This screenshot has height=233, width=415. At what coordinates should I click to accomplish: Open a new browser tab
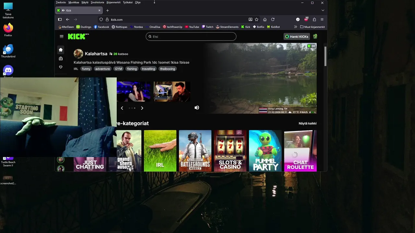107,10
